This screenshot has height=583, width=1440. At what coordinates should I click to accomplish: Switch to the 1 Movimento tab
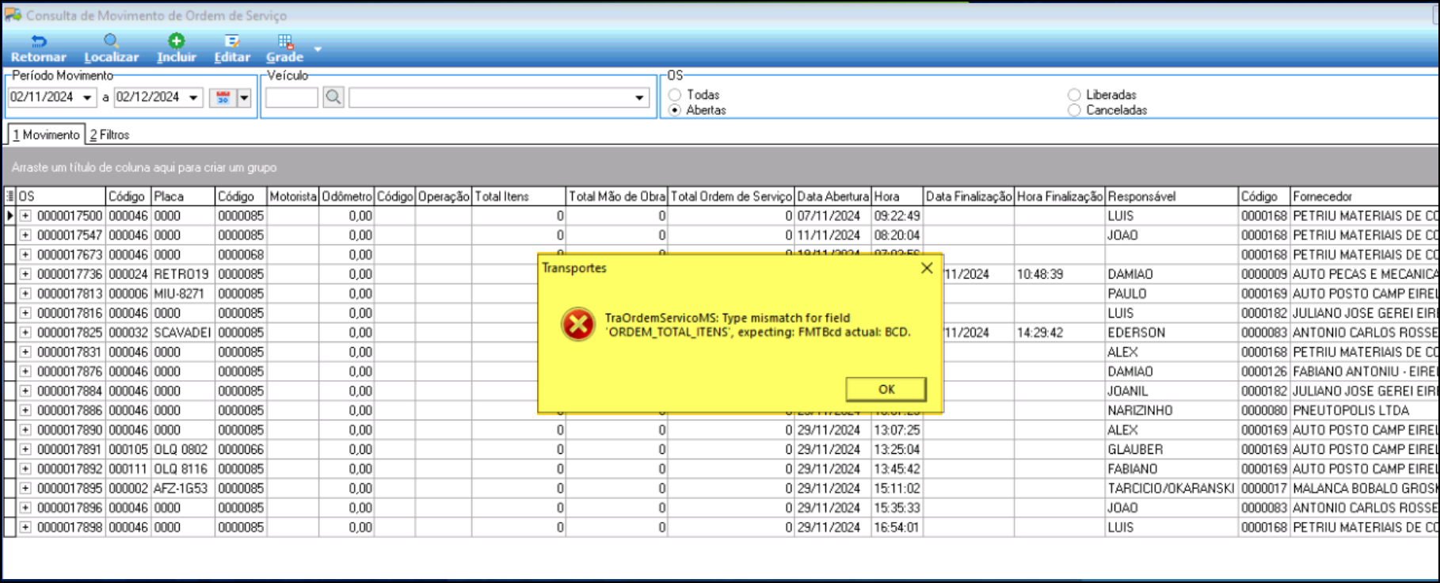coord(46,135)
